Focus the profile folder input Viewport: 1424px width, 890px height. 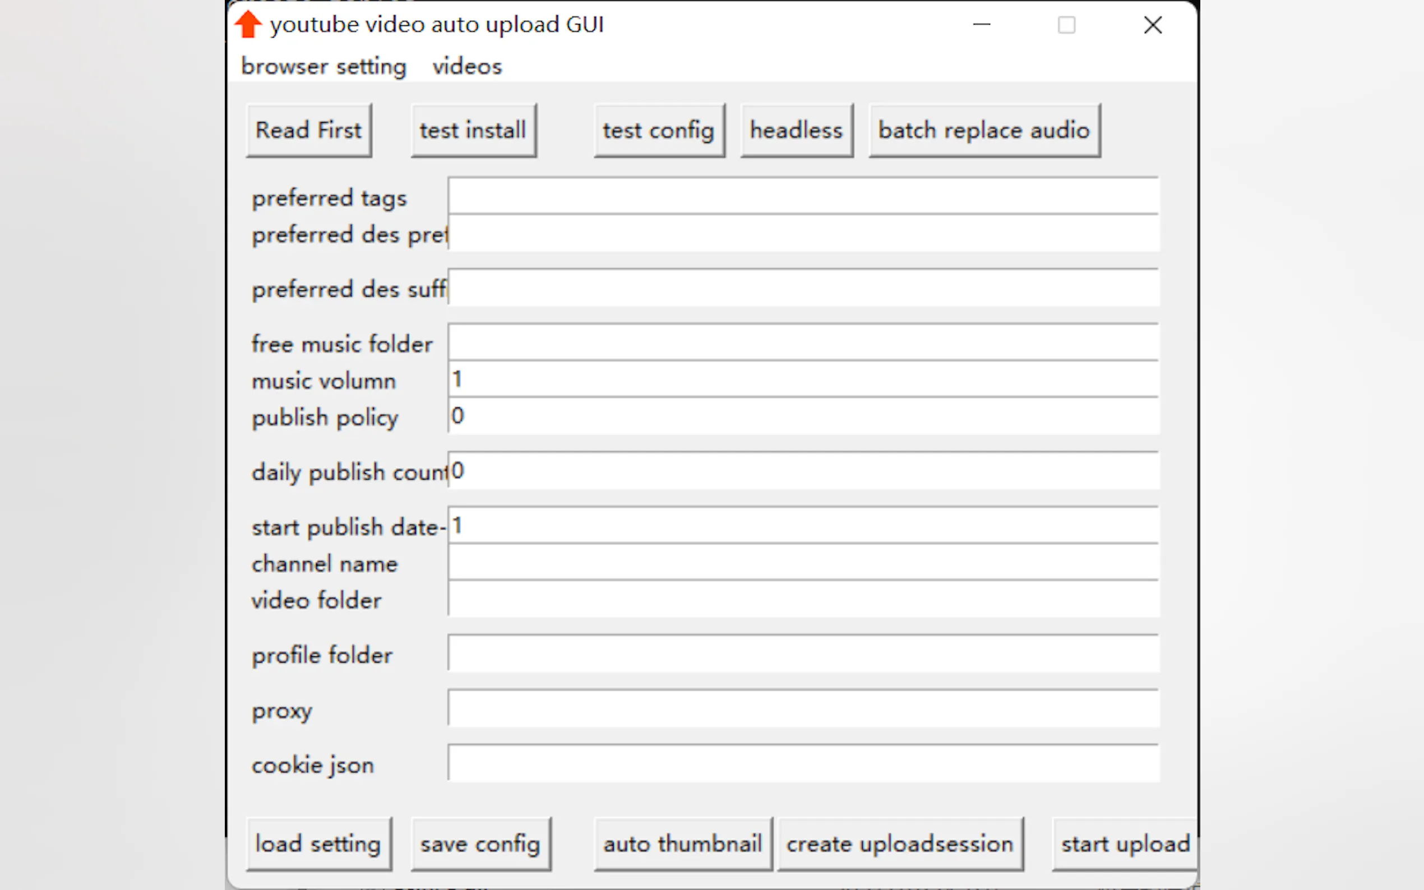pos(803,653)
